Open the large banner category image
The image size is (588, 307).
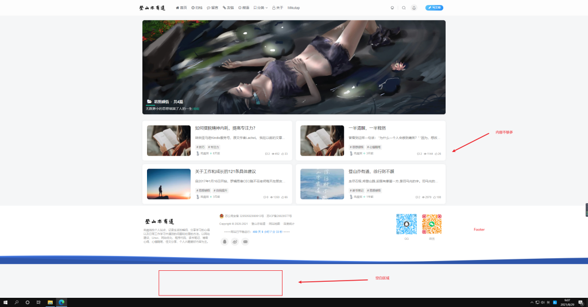(294, 67)
